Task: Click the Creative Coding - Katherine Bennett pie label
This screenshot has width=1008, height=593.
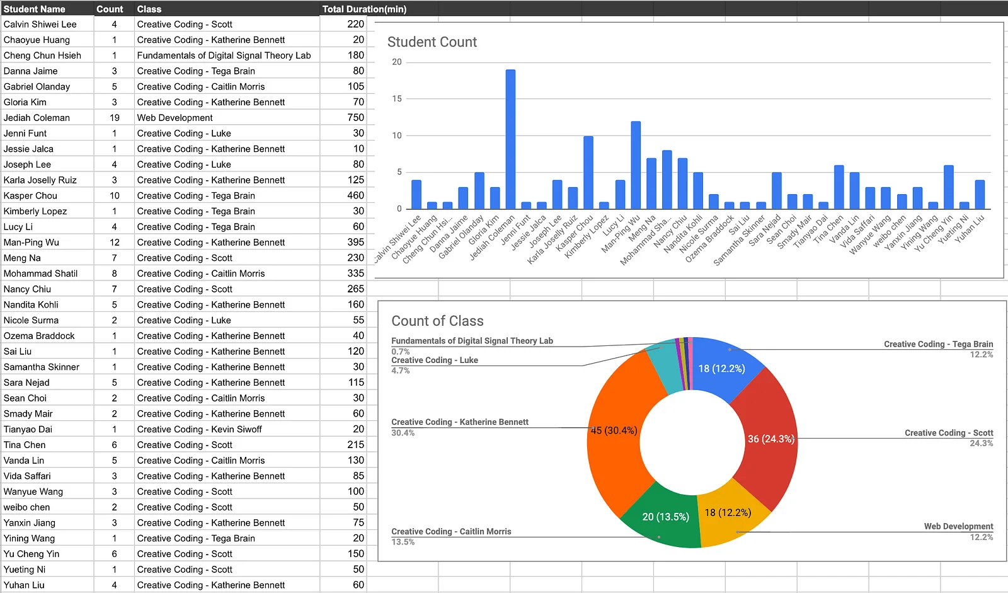Action: pos(460,422)
